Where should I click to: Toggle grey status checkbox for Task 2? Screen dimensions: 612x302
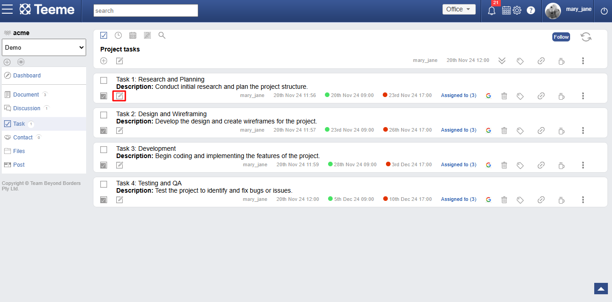[x=103, y=131]
